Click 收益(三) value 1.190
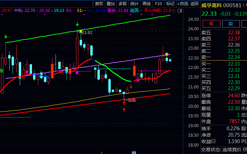247x154 pixels. click(234, 141)
